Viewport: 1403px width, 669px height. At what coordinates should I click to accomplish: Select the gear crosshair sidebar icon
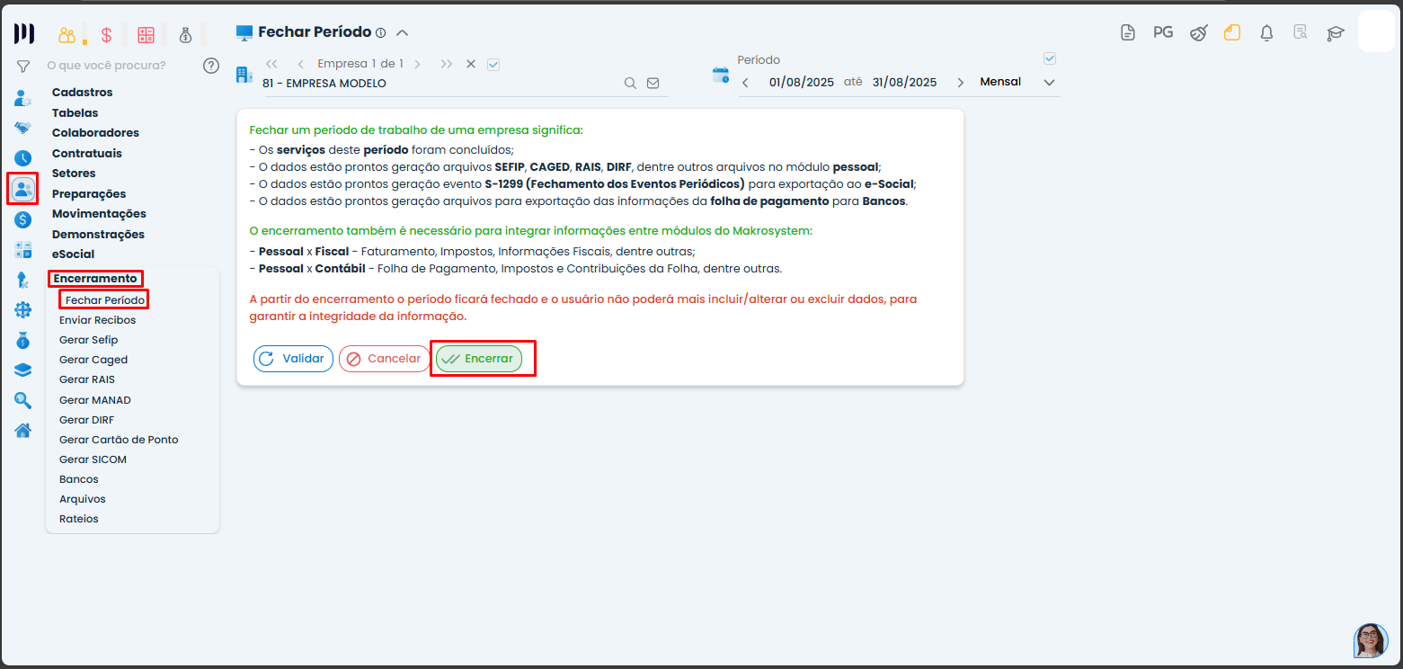[x=23, y=310]
